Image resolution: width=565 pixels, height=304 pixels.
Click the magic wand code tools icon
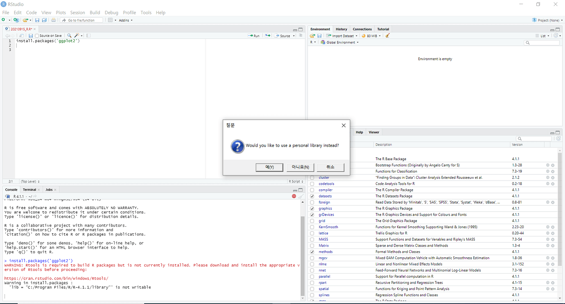click(76, 36)
